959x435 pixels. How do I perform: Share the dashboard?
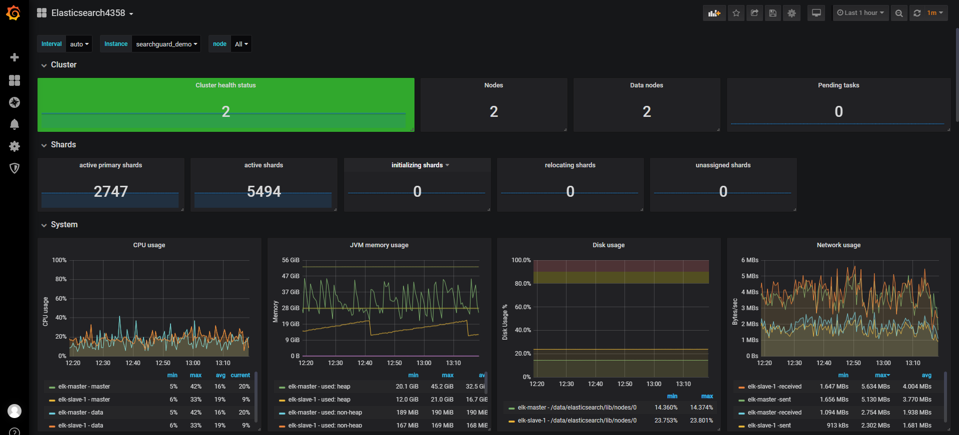pos(754,13)
